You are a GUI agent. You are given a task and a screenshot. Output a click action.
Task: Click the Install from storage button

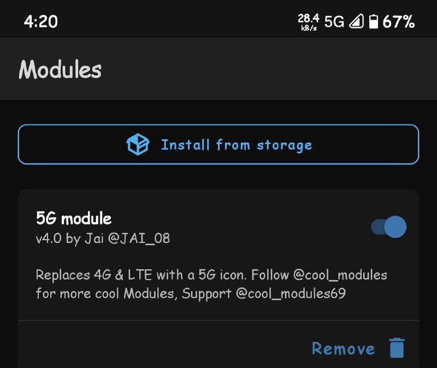pyautogui.click(x=218, y=144)
